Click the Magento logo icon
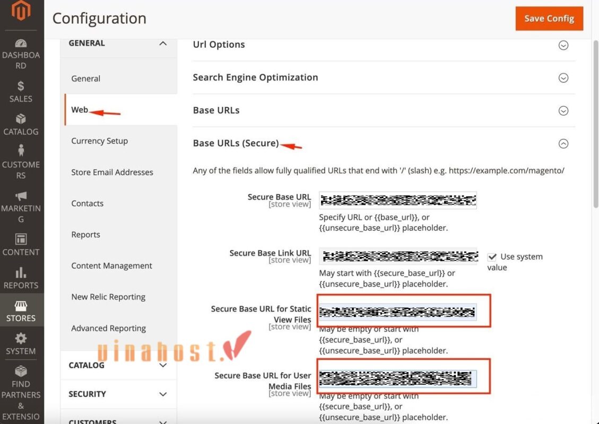 click(21, 12)
